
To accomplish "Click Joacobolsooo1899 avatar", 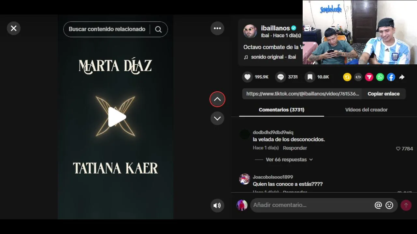I will click(245, 179).
